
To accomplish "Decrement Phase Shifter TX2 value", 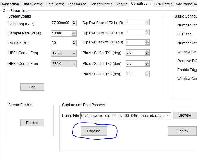I will click(147, 65).
